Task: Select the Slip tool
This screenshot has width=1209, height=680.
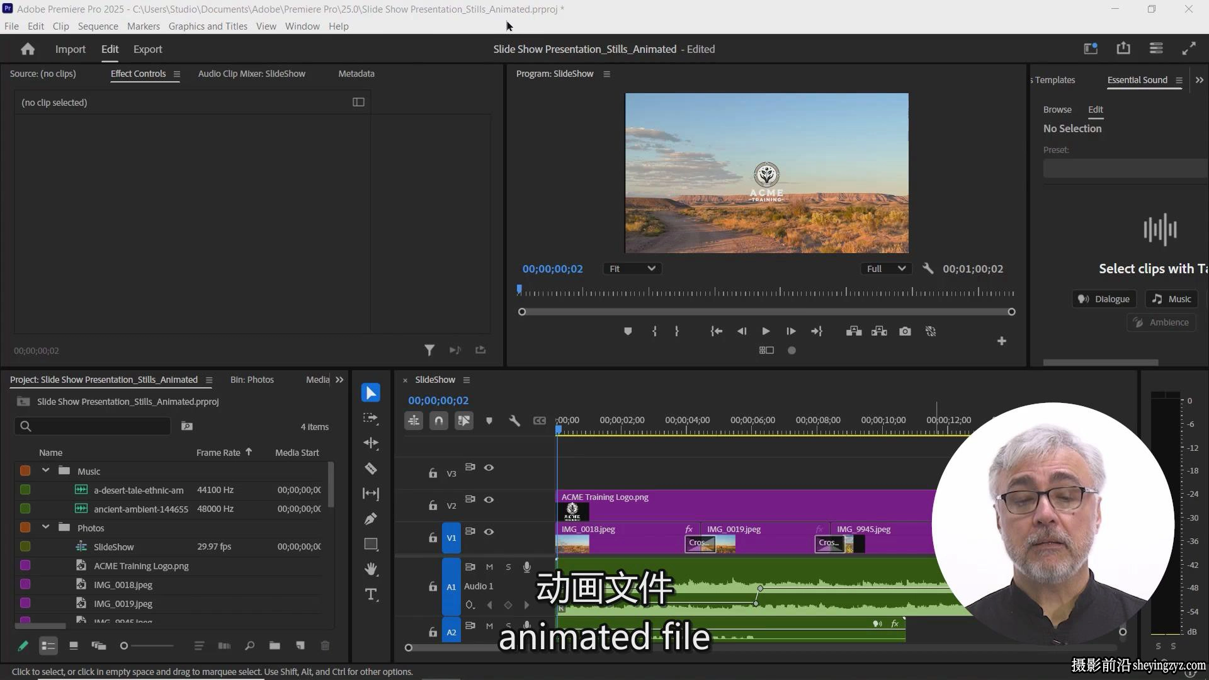Action: point(371,494)
